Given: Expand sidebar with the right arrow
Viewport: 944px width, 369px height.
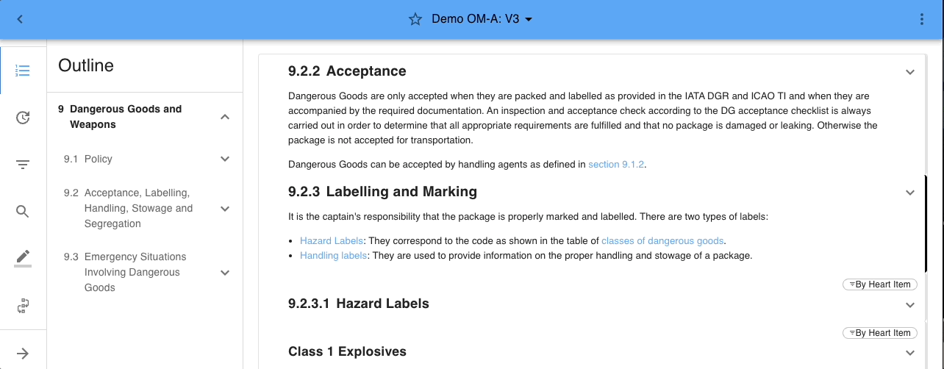Looking at the screenshot, I should (x=23, y=354).
